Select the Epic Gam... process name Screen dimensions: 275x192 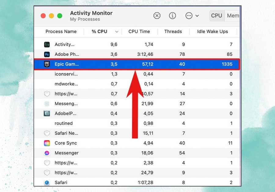coord(67,64)
